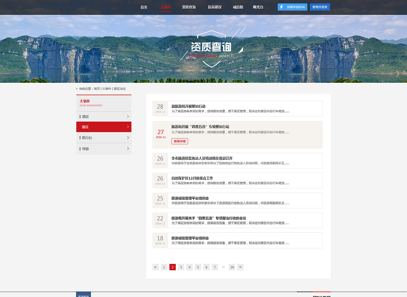Click the pagination ellipsis before page 24
Viewport: 407px width, 297px height.
[223, 267]
